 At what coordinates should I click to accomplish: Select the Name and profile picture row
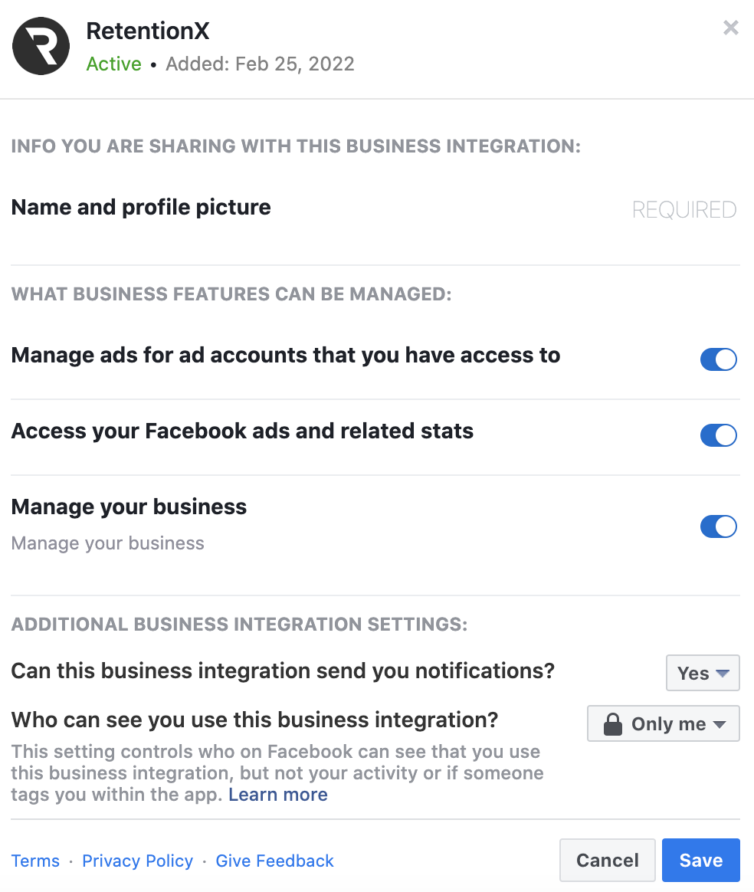coord(140,207)
